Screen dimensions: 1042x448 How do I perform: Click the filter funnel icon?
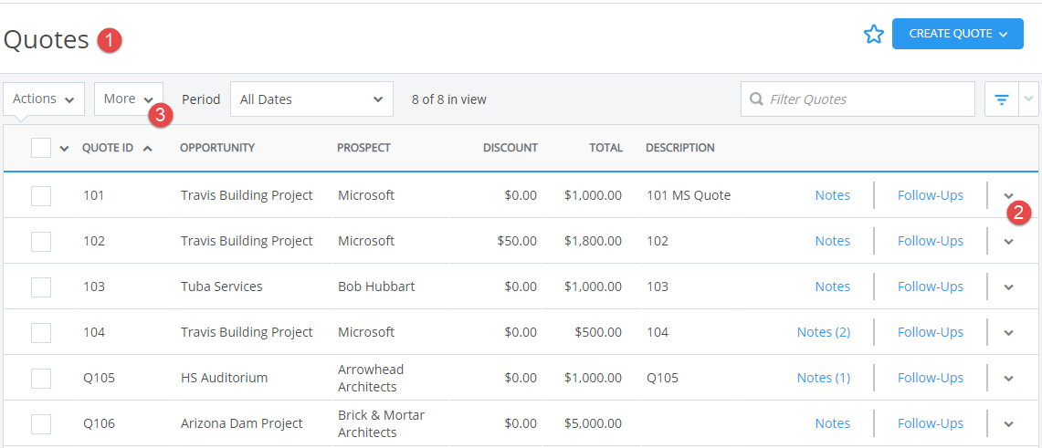[x=1002, y=99]
